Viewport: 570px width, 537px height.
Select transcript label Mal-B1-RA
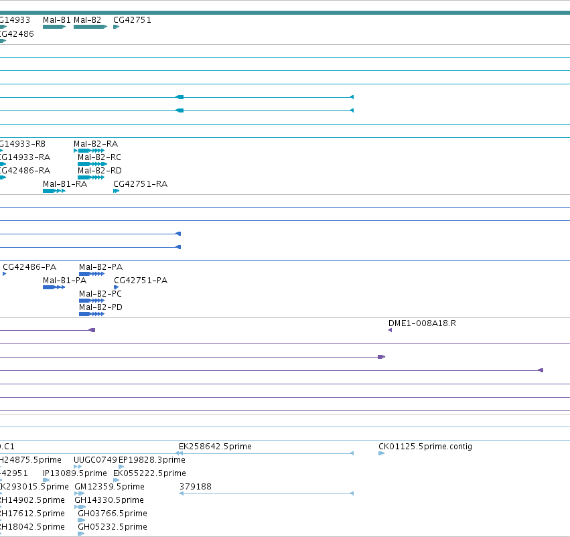click(x=65, y=184)
